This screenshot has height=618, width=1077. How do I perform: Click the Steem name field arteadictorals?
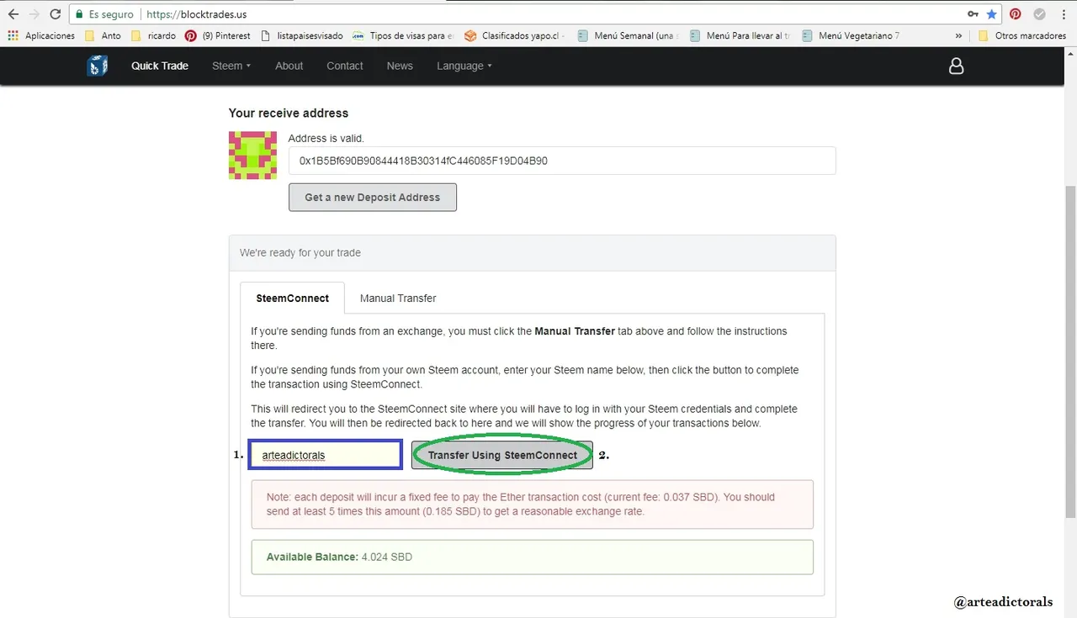click(x=326, y=455)
